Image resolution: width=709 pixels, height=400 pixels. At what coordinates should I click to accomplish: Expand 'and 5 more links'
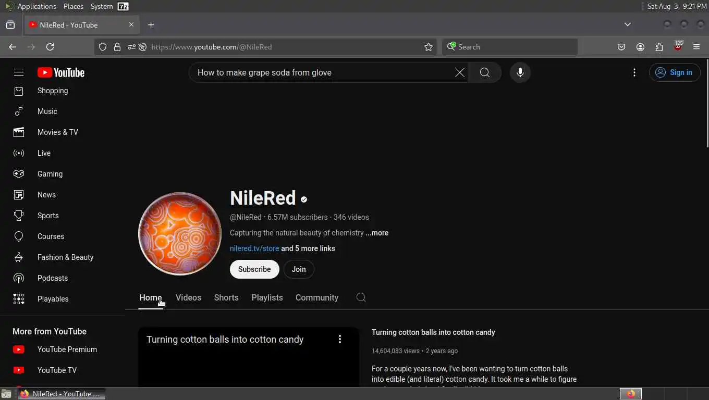tap(308, 248)
